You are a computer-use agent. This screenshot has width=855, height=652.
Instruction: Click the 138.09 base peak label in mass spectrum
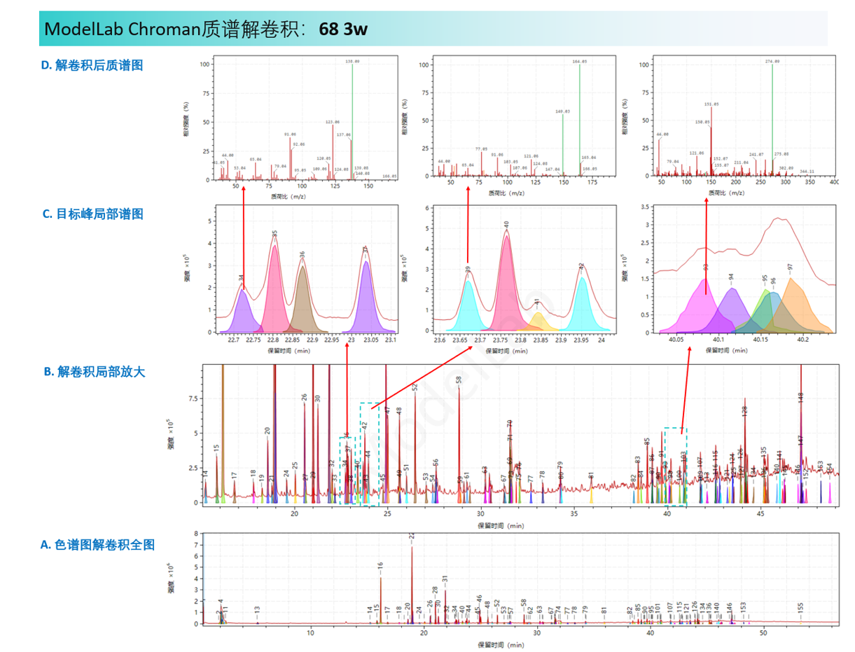pos(352,62)
